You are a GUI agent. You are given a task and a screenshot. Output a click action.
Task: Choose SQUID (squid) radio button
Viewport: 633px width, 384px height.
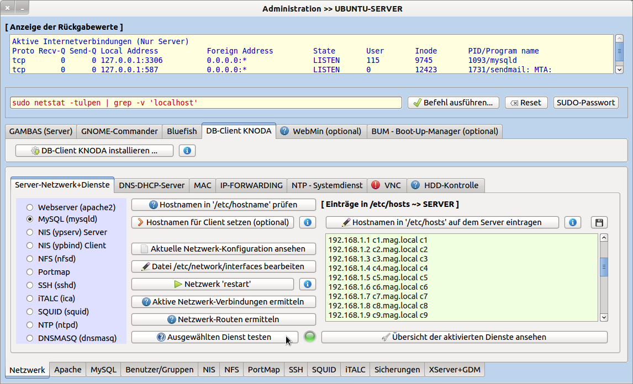[30, 312]
